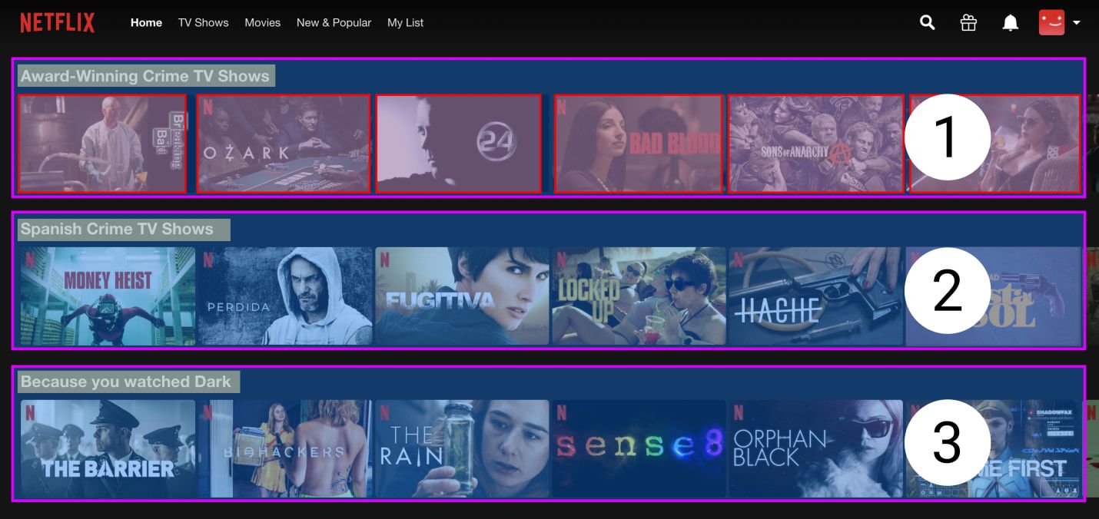The image size is (1099, 519).
Task: Choose The Rain thumbnail
Action: pos(462,448)
